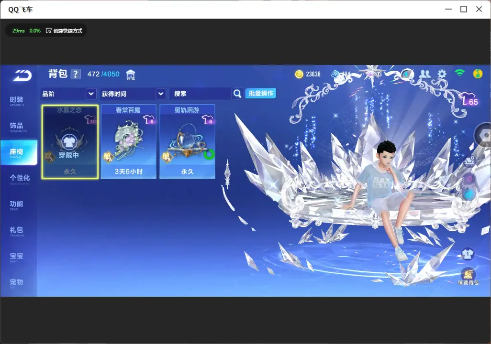Open the throne seat settings icon

(x=469, y=161)
